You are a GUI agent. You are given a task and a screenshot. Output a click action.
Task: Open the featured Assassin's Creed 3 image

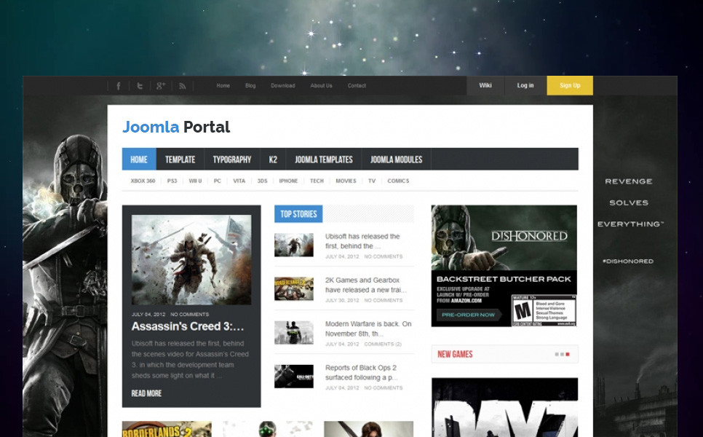191,260
